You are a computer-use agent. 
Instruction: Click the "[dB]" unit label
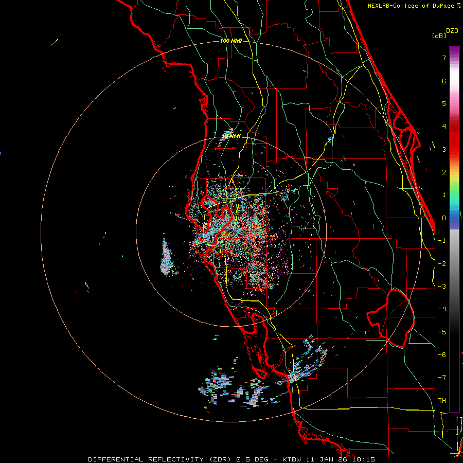439,35
